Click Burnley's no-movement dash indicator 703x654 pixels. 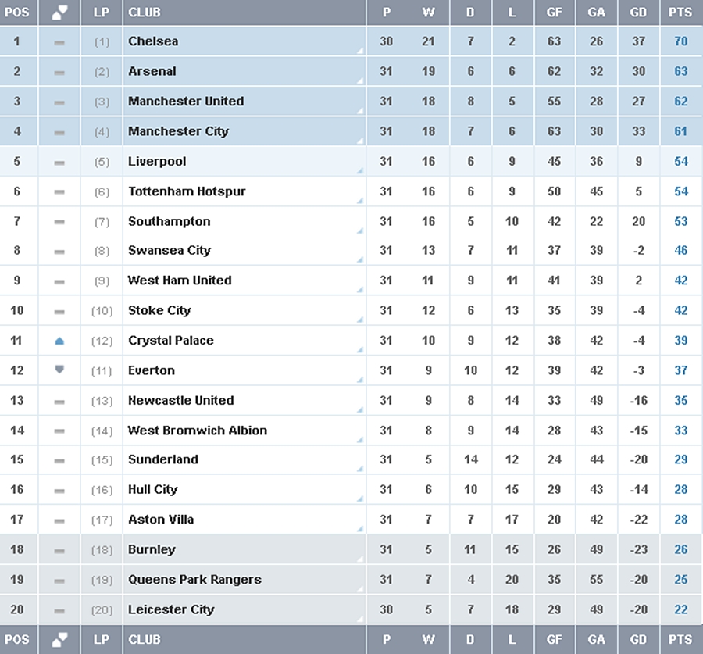pos(59,551)
